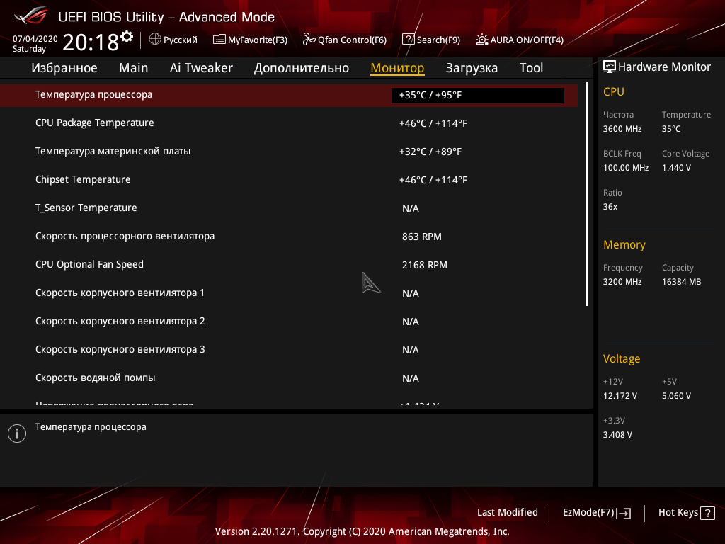Image resolution: width=725 pixels, height=544 pixels.
Task: Click the EzMode exit arrow icon
Action: pyautogui.click(x=624, y=513)
